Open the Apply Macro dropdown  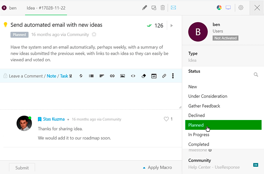158,167
